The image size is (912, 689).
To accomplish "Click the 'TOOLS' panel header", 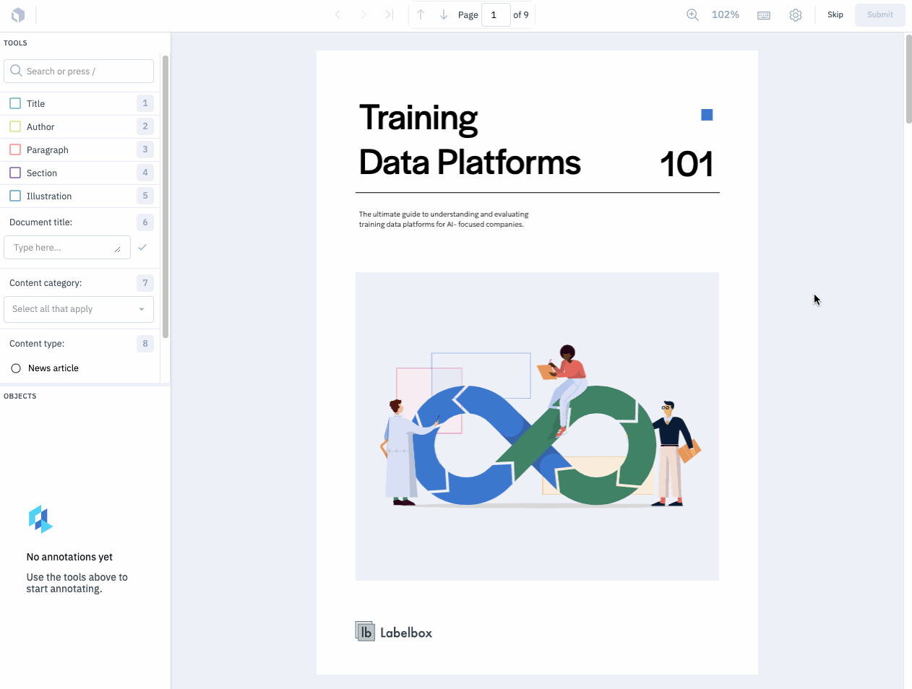I will (x=15, y=43).
